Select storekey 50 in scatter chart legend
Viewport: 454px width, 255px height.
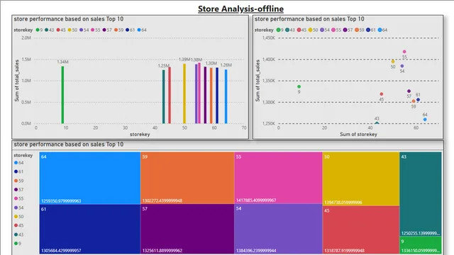coord(314,30)
